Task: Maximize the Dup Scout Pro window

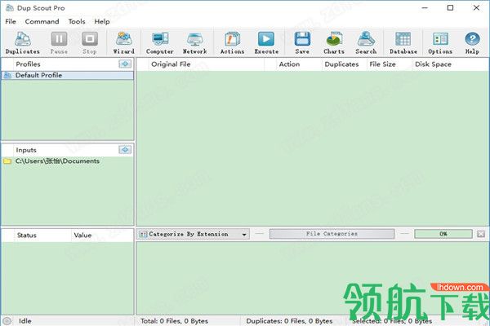Action: click(x=450, y=8)
